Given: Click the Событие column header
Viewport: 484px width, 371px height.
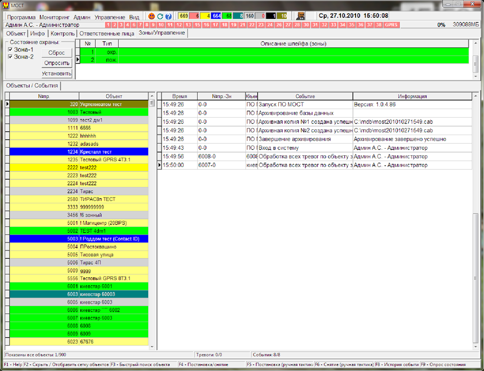Looking at the screenshot, I should tap(305, 96).
